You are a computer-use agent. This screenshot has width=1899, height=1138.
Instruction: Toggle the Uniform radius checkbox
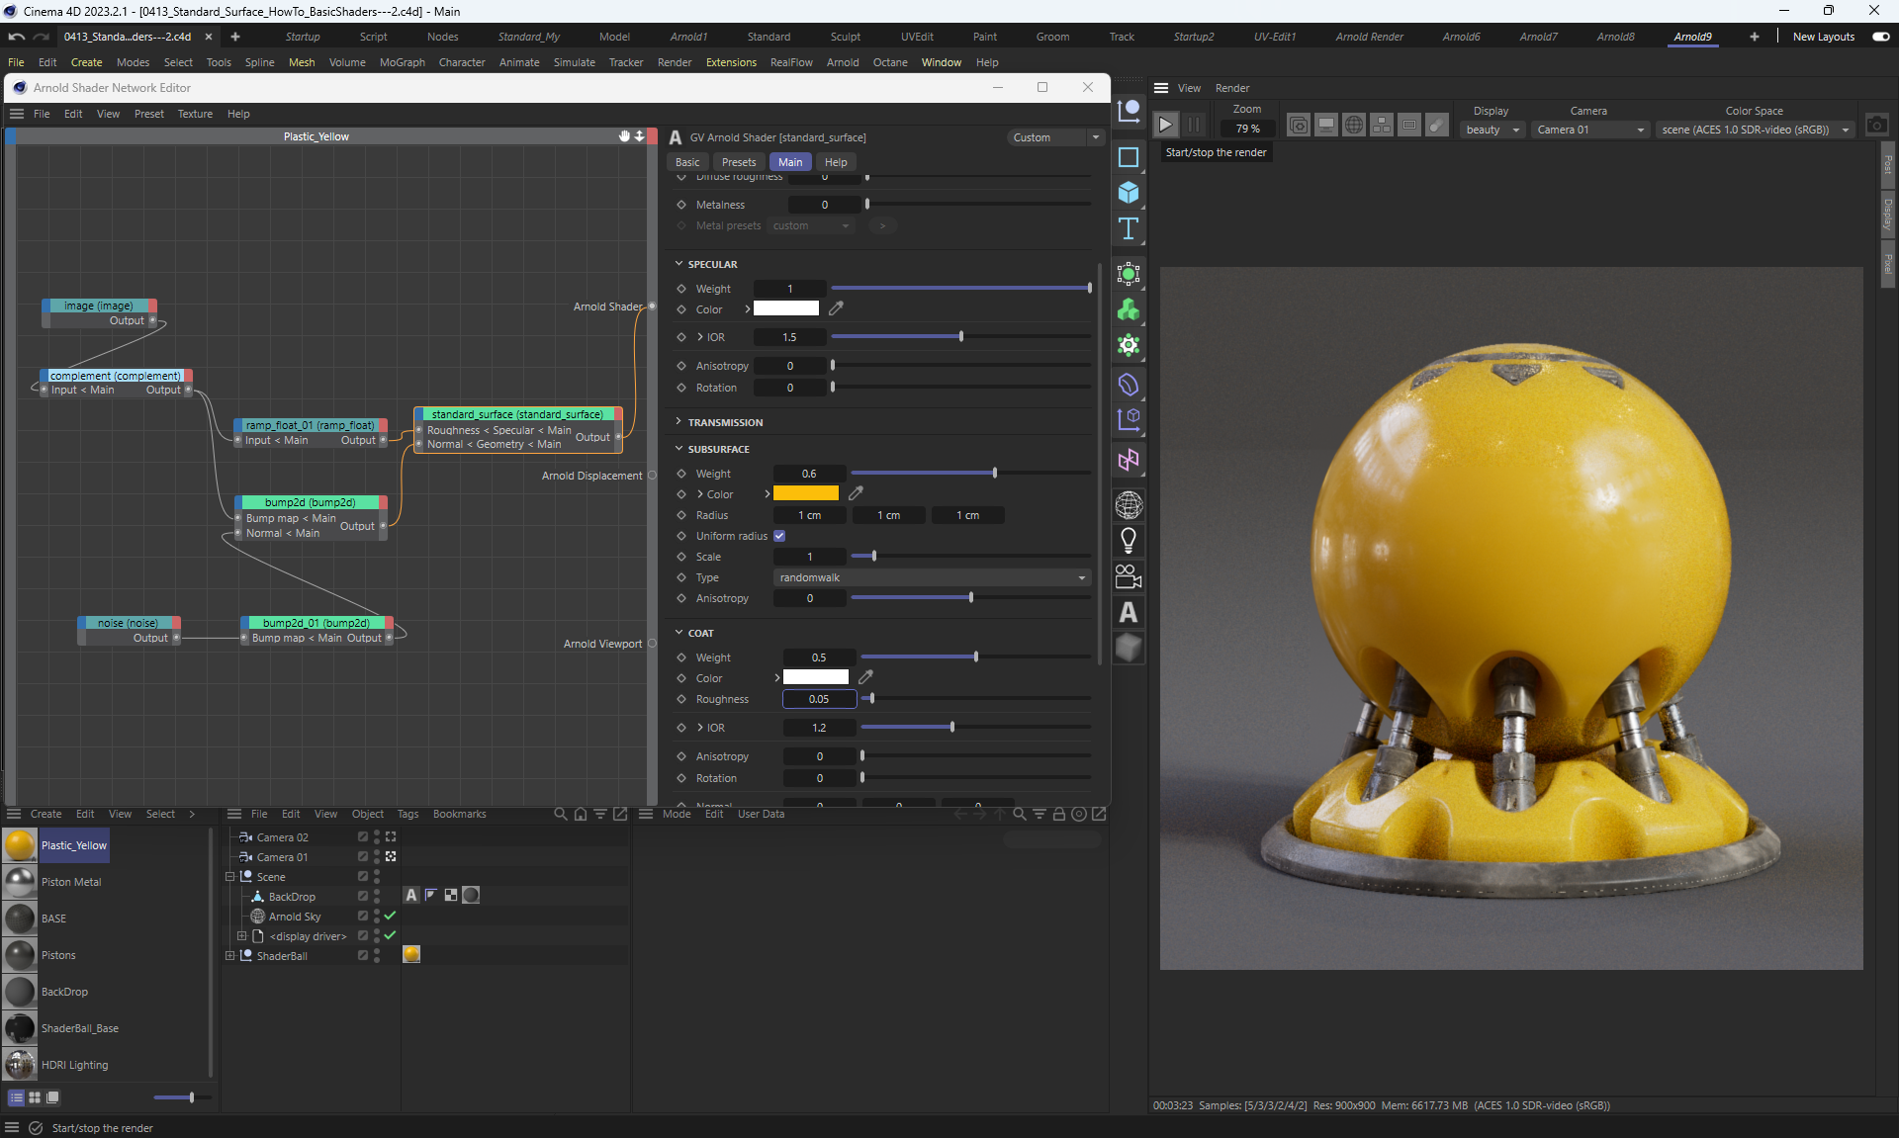(x=779, y=536)
